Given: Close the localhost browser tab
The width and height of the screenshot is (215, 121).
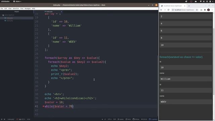Looking at the screenshot, I should pos(185,6).
